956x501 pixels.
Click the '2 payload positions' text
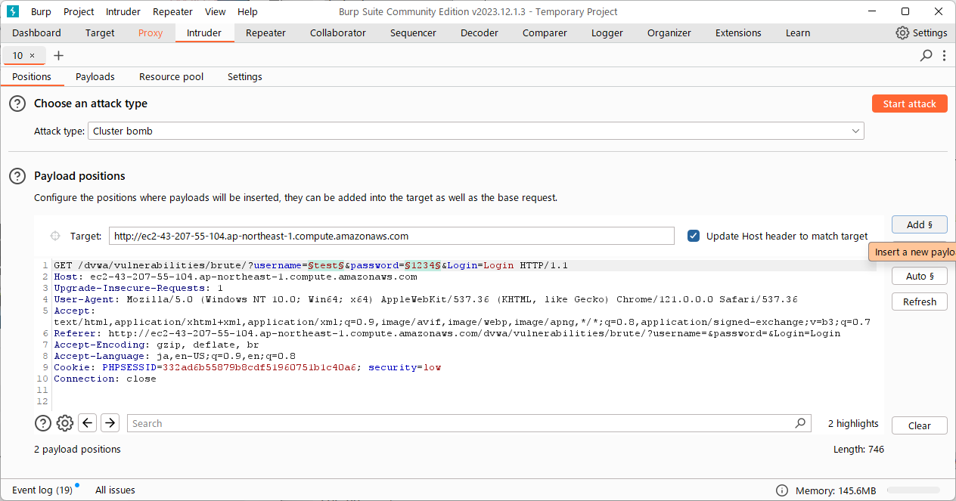(77, 449)
